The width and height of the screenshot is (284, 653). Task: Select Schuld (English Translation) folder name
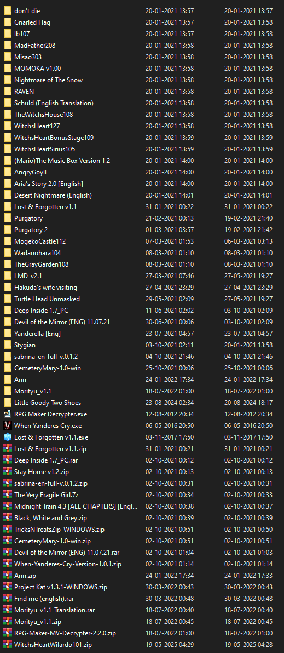click(54, 103)
